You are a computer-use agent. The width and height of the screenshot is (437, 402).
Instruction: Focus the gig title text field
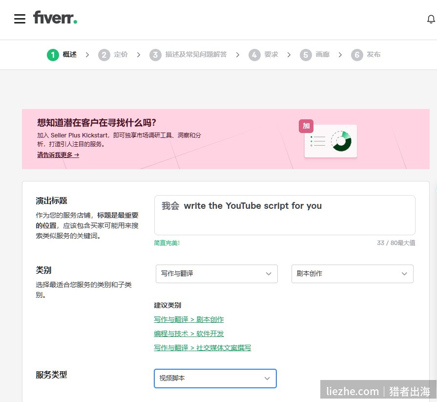[x=285, y=215]
